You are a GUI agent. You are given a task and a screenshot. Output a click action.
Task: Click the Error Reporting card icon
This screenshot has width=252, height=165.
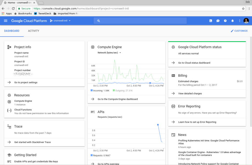pos(173,106)
